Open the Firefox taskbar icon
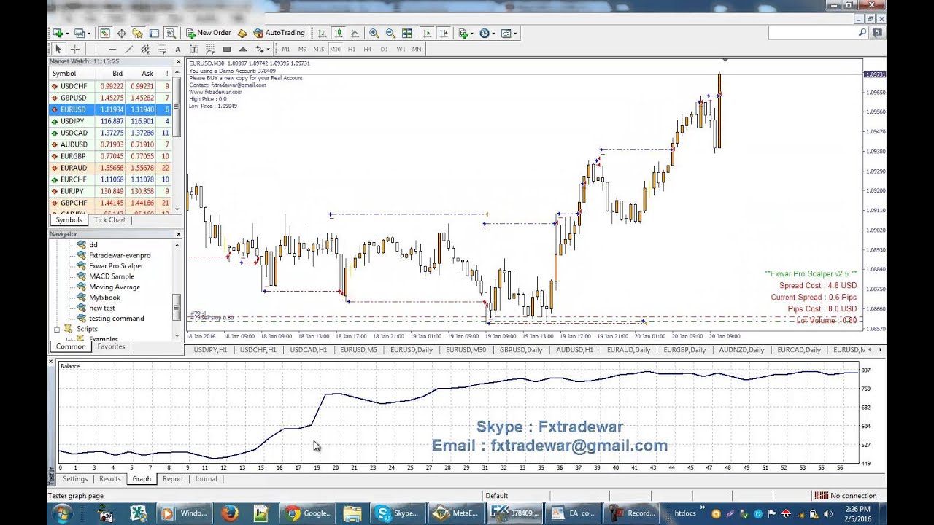 [230, 513]
